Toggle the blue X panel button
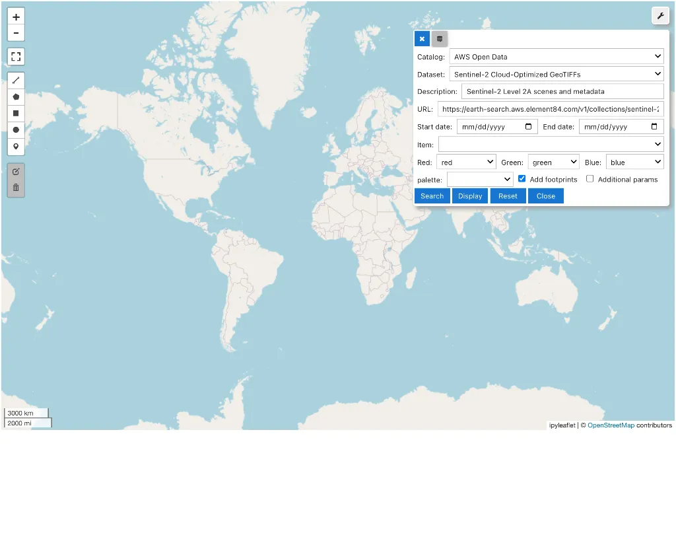The height and width of the screenshot is (541, 676). tap(422, 39)
